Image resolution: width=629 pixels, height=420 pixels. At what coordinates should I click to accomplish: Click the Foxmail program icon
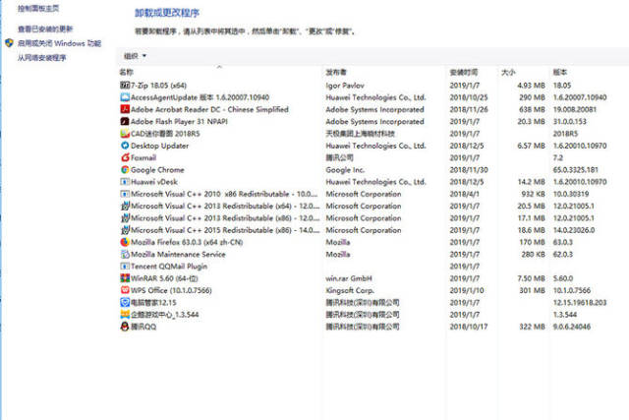pos(125,157)
